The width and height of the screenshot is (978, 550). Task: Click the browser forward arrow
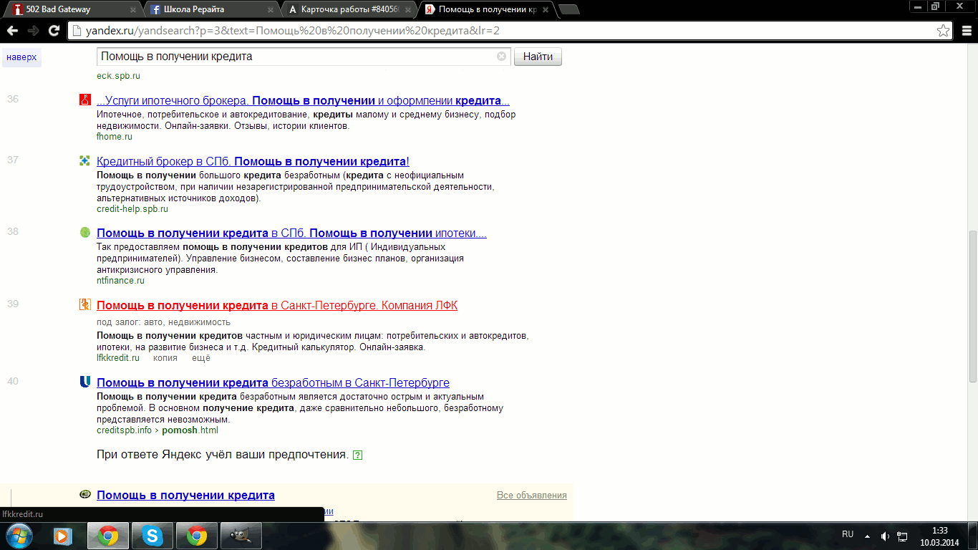coord(33,31)
